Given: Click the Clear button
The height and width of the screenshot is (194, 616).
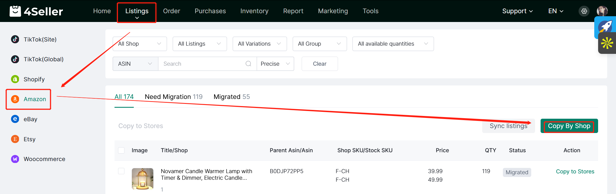Looking at the screenshot, I should [x=320, y=64].
